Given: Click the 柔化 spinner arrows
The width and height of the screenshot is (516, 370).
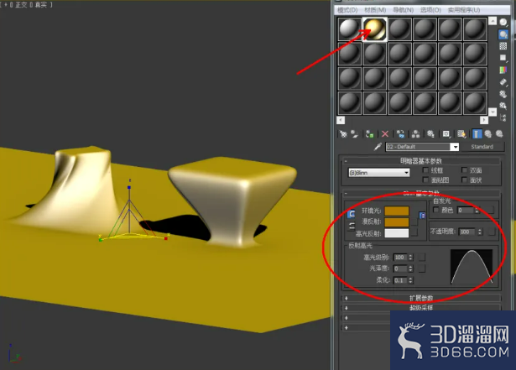Looking at the screenshot, I should [410, 280].
